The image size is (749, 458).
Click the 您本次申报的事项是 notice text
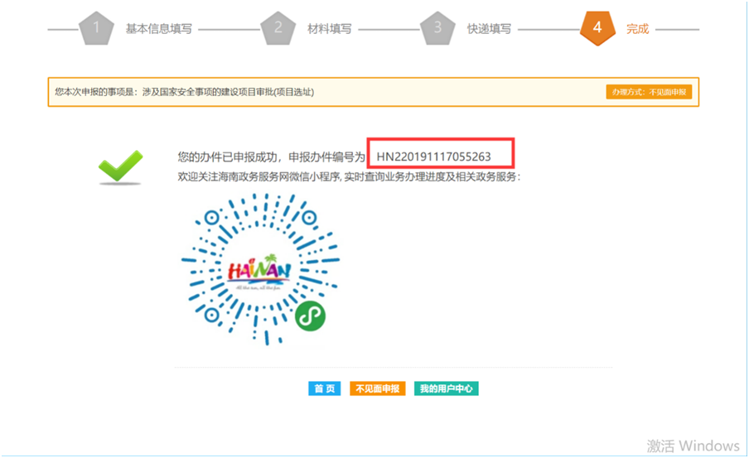(185, 92)
